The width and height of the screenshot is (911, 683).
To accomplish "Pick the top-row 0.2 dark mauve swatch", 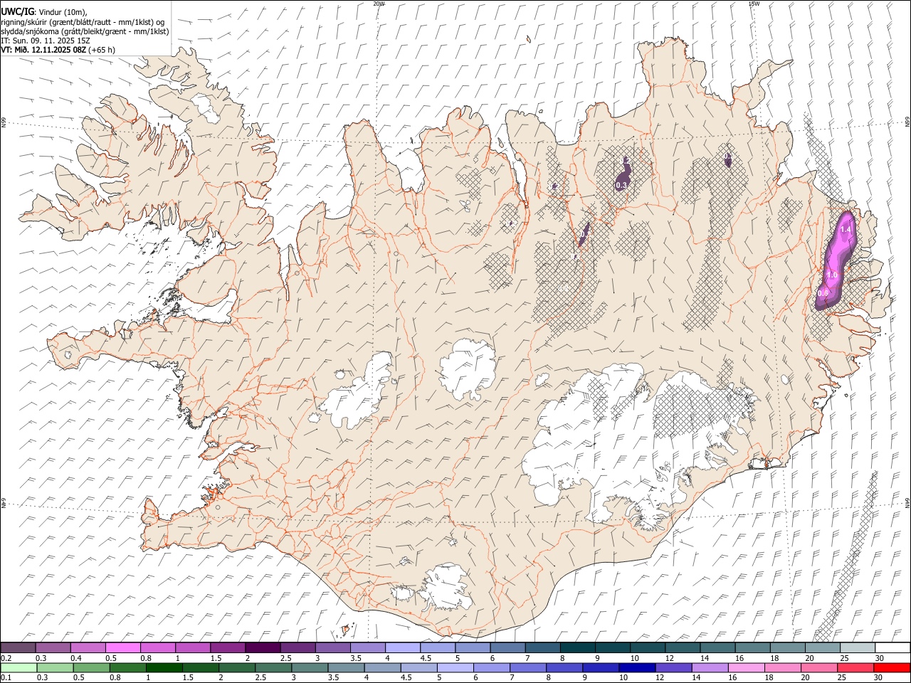I will [18, 647].
